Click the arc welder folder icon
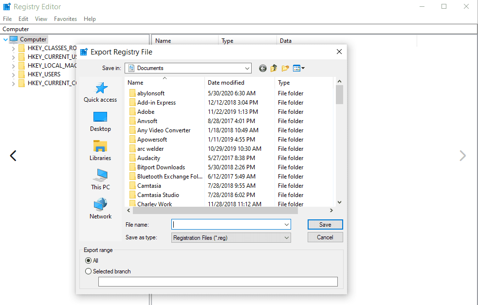 tap(132, 149)
